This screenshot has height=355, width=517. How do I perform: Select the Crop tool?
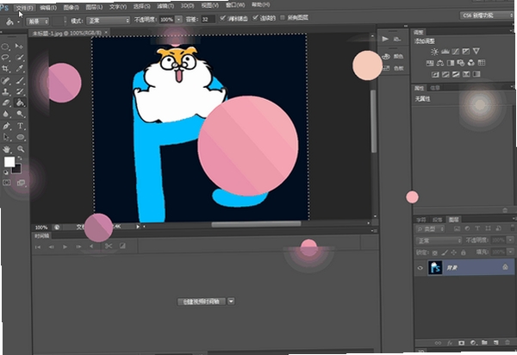pos(6,69)
